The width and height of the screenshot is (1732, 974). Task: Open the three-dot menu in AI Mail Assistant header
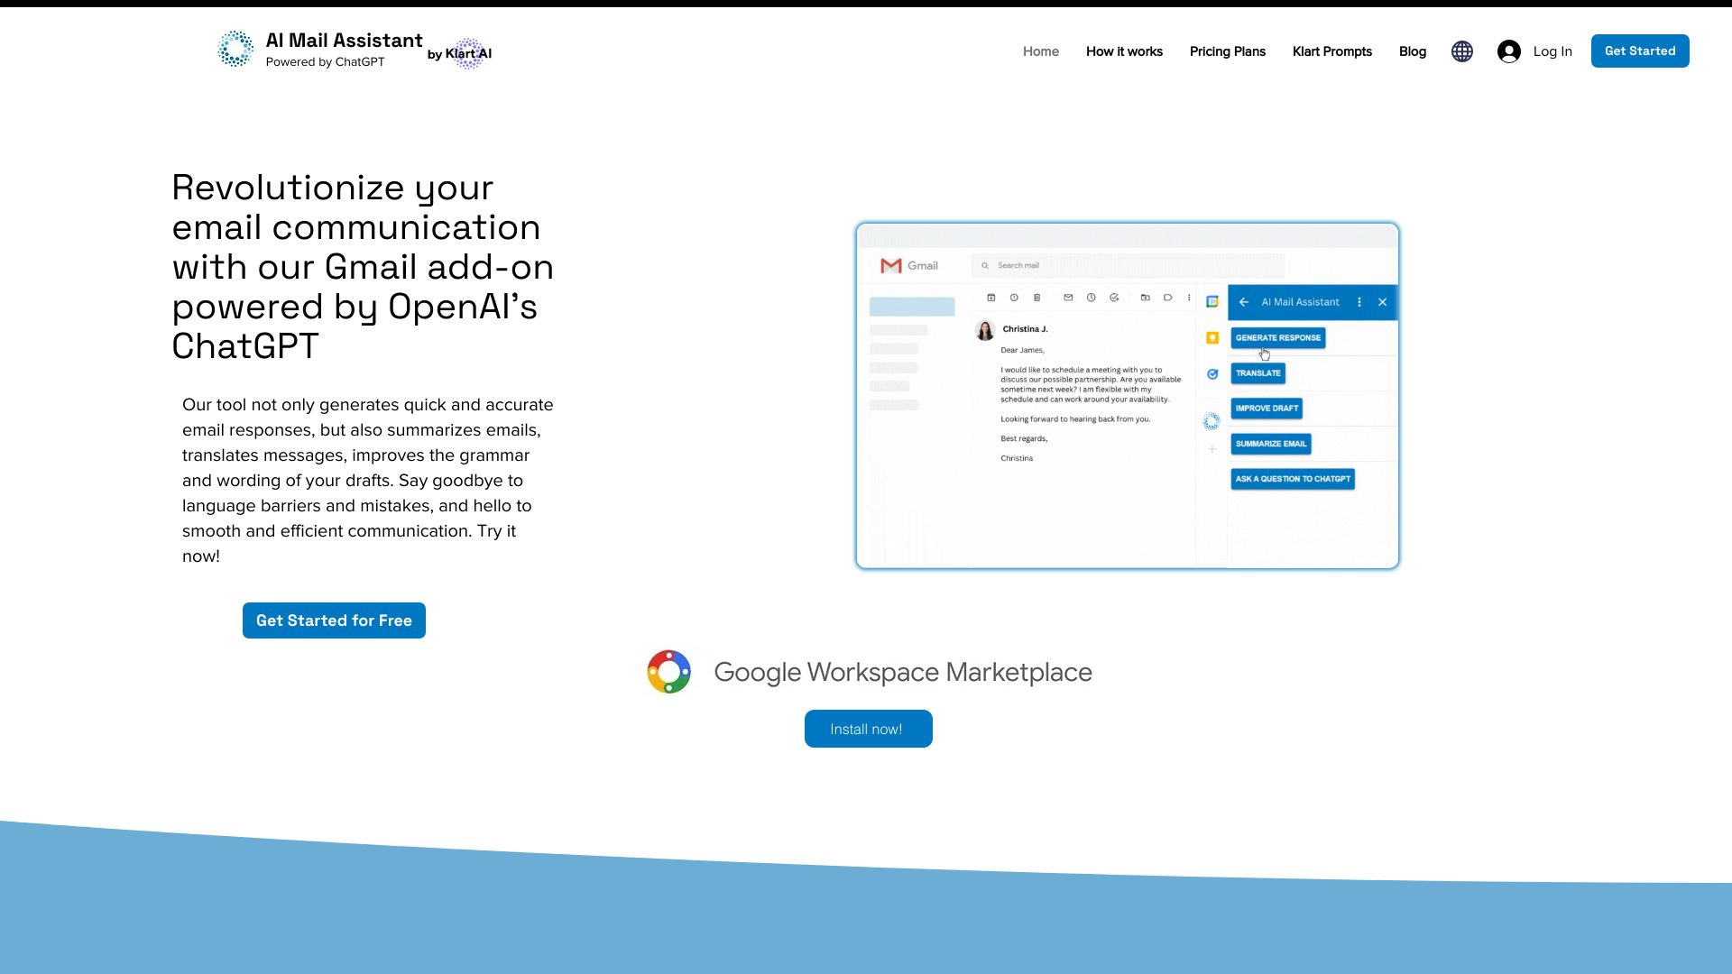pyautogui.click(x=1359, y=302)
